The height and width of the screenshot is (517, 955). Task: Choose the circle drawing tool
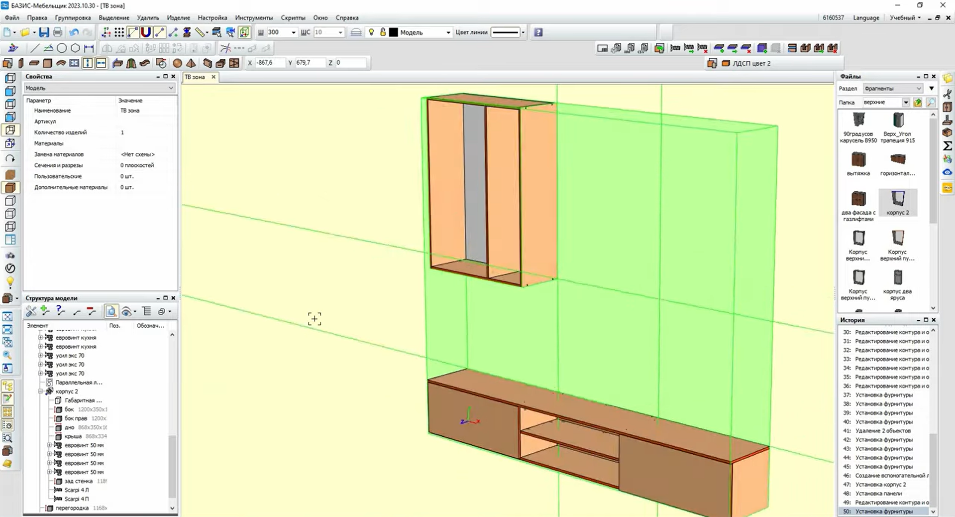point(62,48)
